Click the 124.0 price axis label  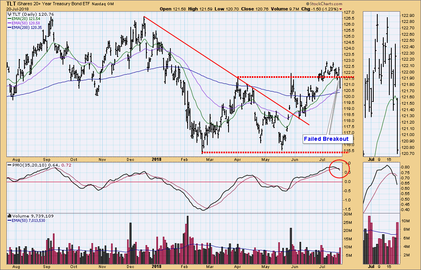[349, 49]
